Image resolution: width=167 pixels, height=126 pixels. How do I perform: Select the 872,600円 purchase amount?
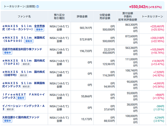(x=131, y=36)
